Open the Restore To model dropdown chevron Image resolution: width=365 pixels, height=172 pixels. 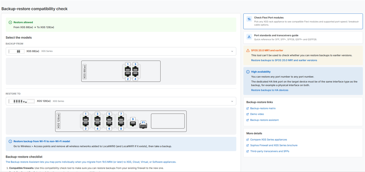tap(232, 101)
